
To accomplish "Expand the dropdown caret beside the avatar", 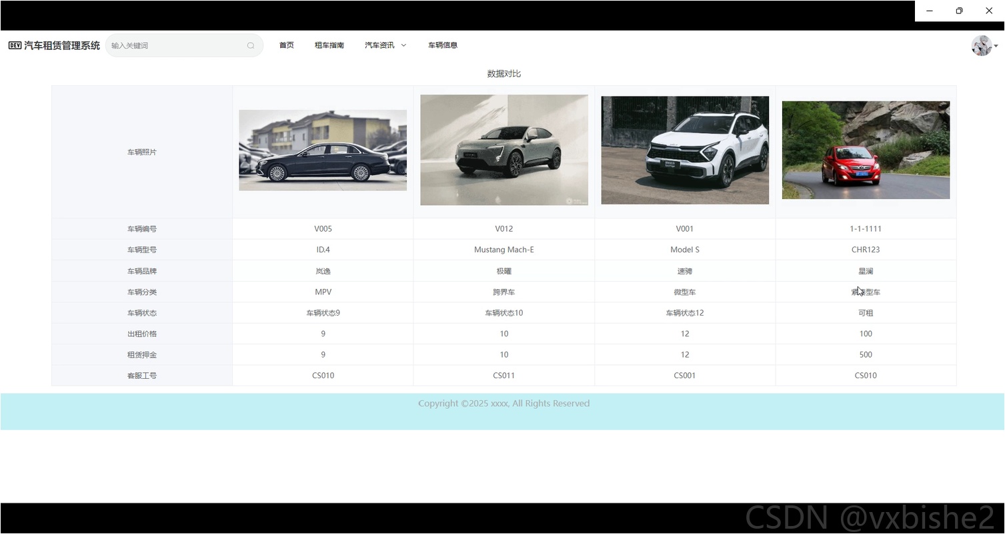I will pos(996,46).
